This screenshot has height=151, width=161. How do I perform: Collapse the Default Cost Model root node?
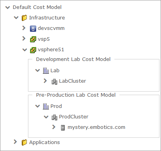point(8,7)
